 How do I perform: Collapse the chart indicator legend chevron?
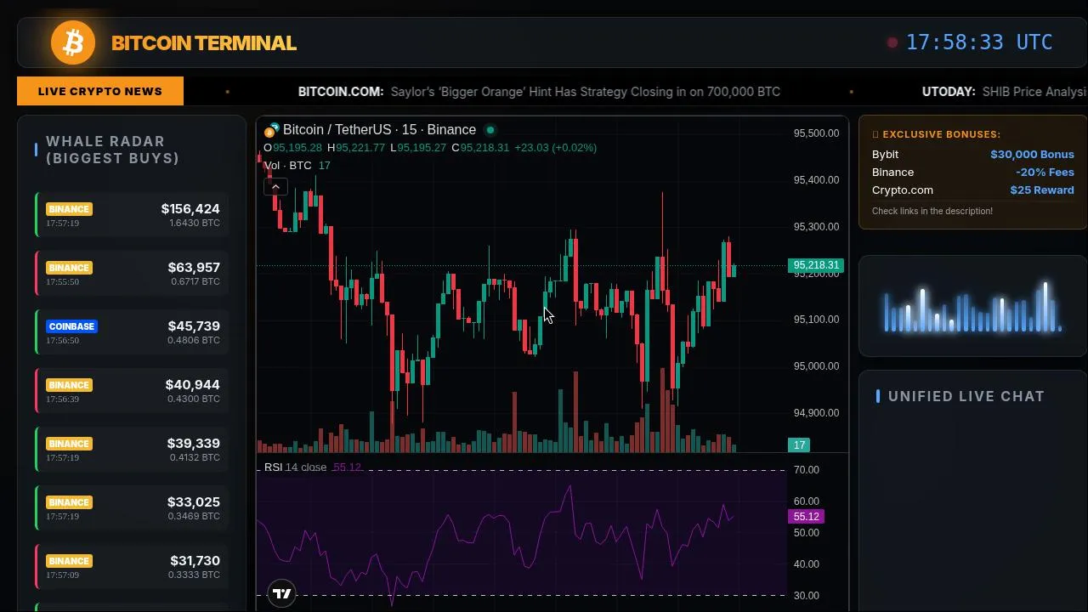[x=275, y=186]
